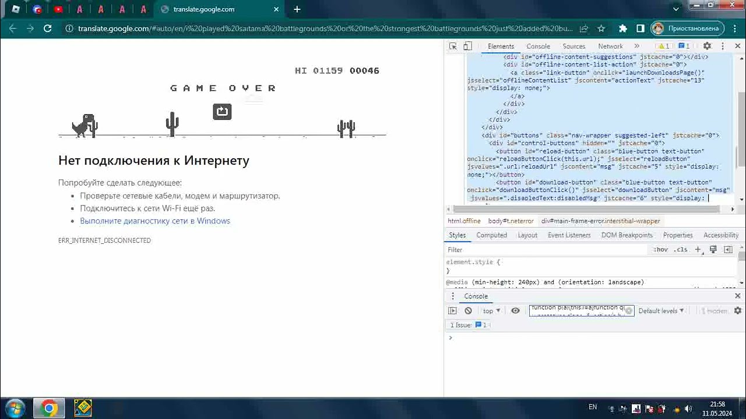Image resolution: width=746 pixels, height=419 pixels.
Task: Close the translate.google.com tab
Action: tap(277, 9)
